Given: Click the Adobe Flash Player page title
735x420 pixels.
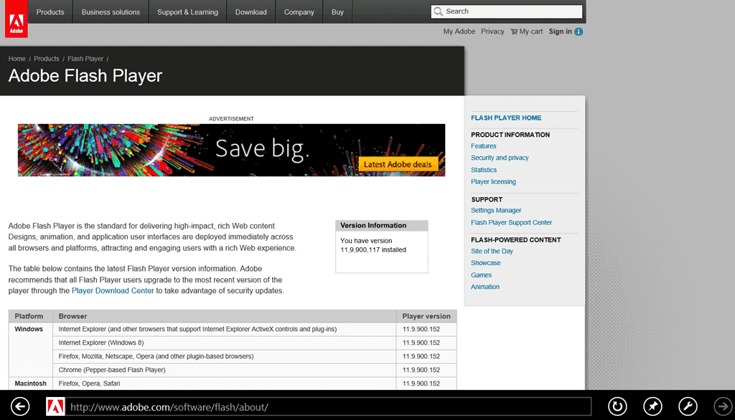Looking at the screenshot, I should (x=85, y=76).
